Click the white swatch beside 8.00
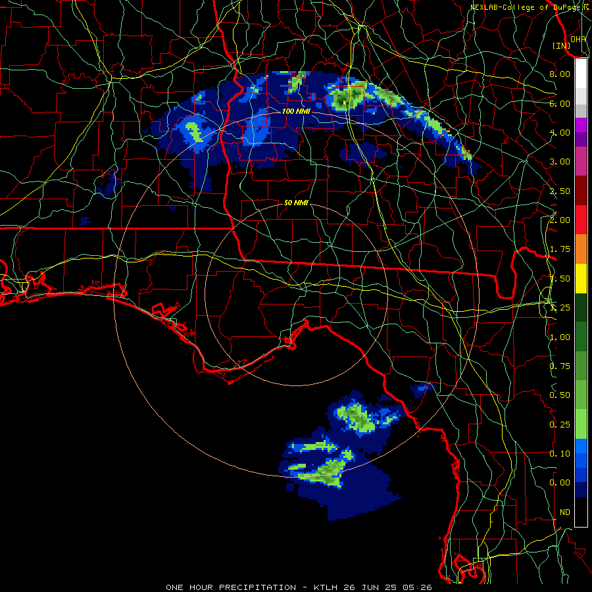This screenshot has height=592, width=592. click(581, 74)
